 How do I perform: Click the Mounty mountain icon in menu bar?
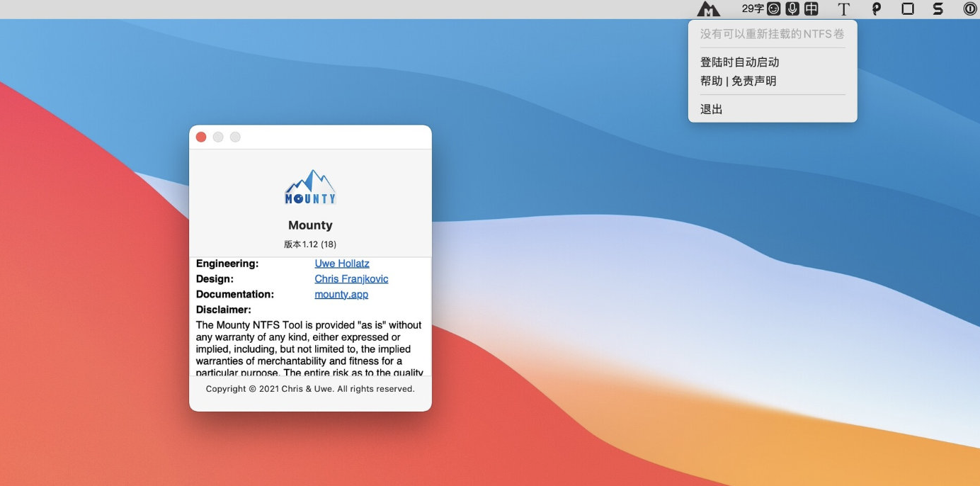[x=708, y=9]
